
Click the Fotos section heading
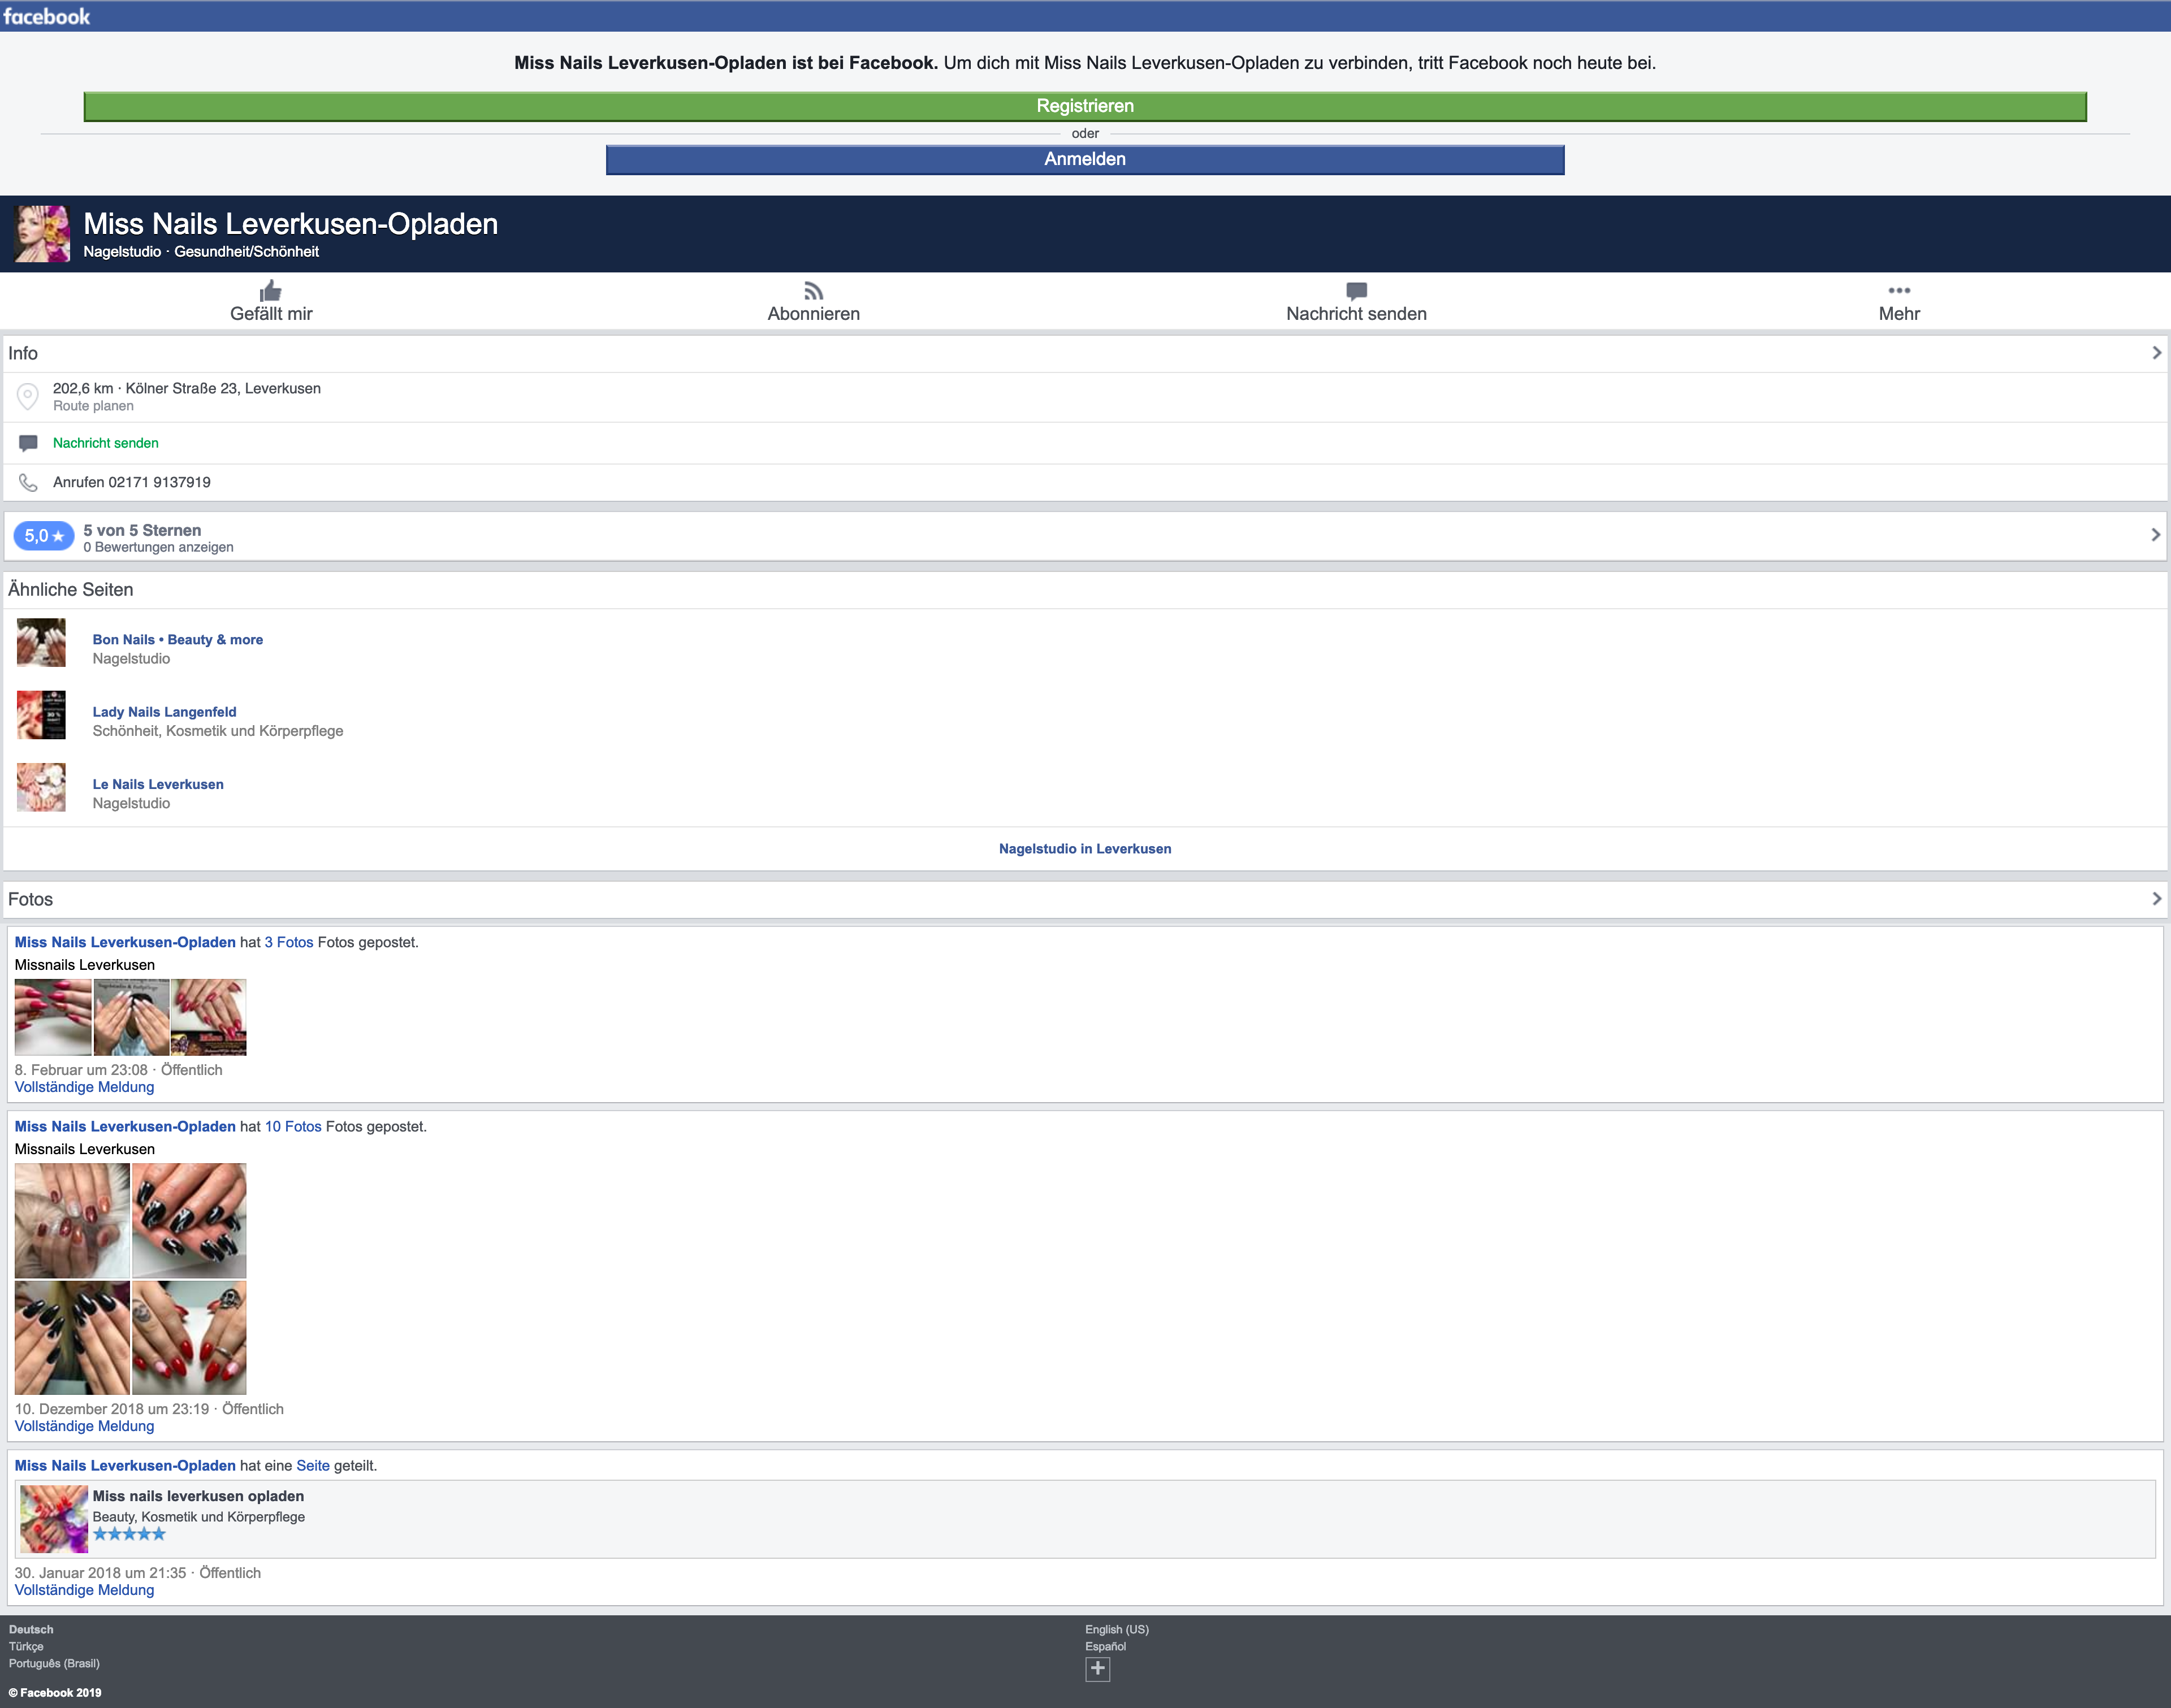[x=30, y=899]
